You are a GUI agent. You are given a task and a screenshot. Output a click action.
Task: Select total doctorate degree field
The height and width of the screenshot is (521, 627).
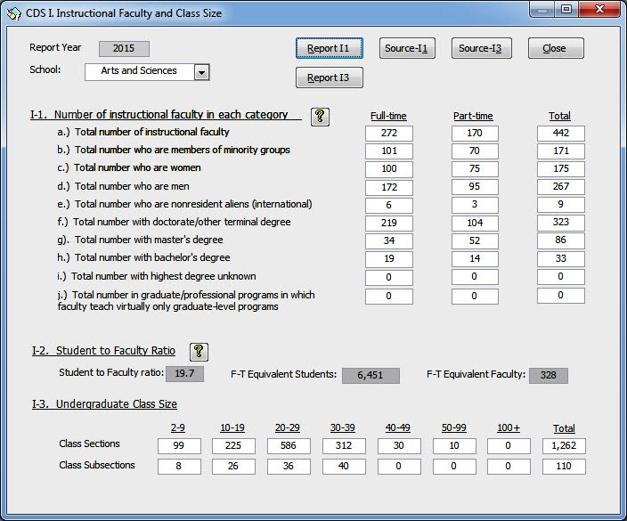pyautogui.click(x=560, y=223)
